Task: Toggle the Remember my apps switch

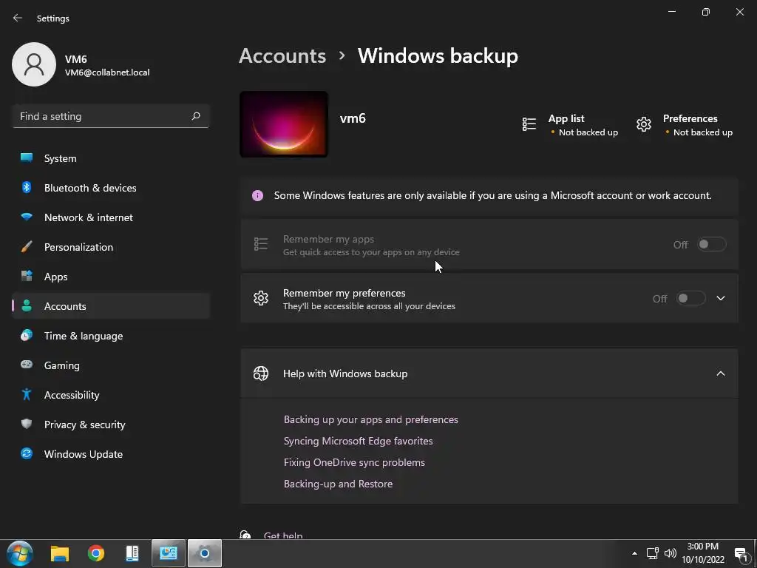Action: pyautogui.click(x=711, y=244)
